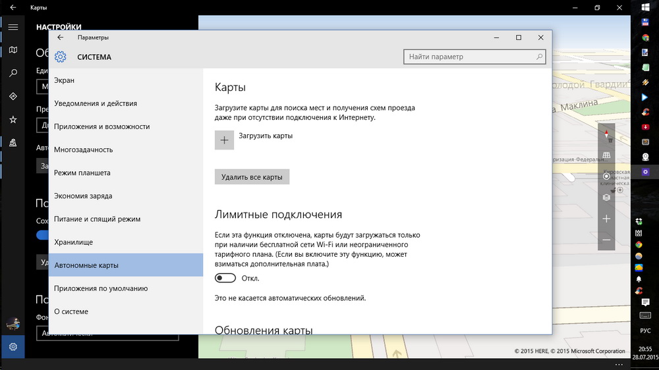Open directions in Maps sidebar

(x=13, y=96)
